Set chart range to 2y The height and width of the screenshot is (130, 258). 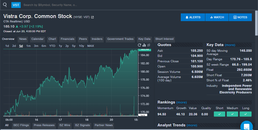67,46
